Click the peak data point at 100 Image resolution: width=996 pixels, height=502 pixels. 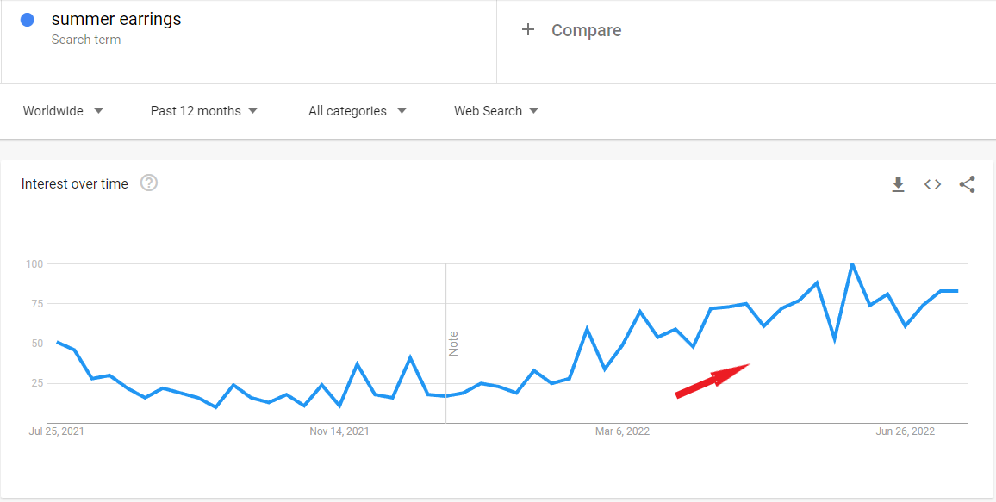click(x=853, y=265)
